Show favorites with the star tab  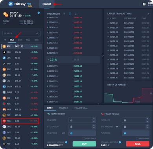(x=5, y=40)
